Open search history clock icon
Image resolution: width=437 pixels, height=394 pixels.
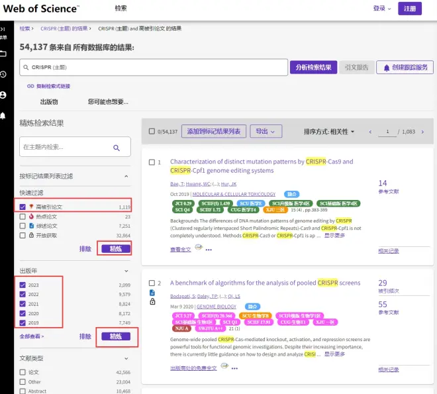click(x=3, y=74)
